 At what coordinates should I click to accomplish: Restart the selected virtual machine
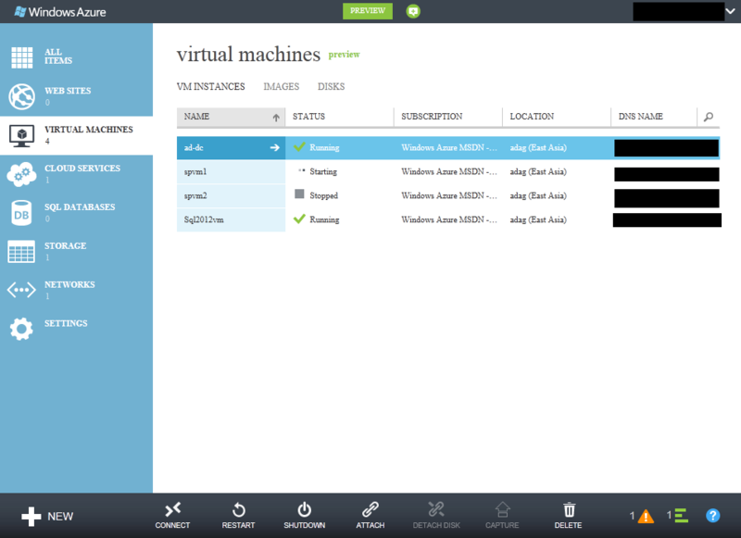(x=238, y=516)
